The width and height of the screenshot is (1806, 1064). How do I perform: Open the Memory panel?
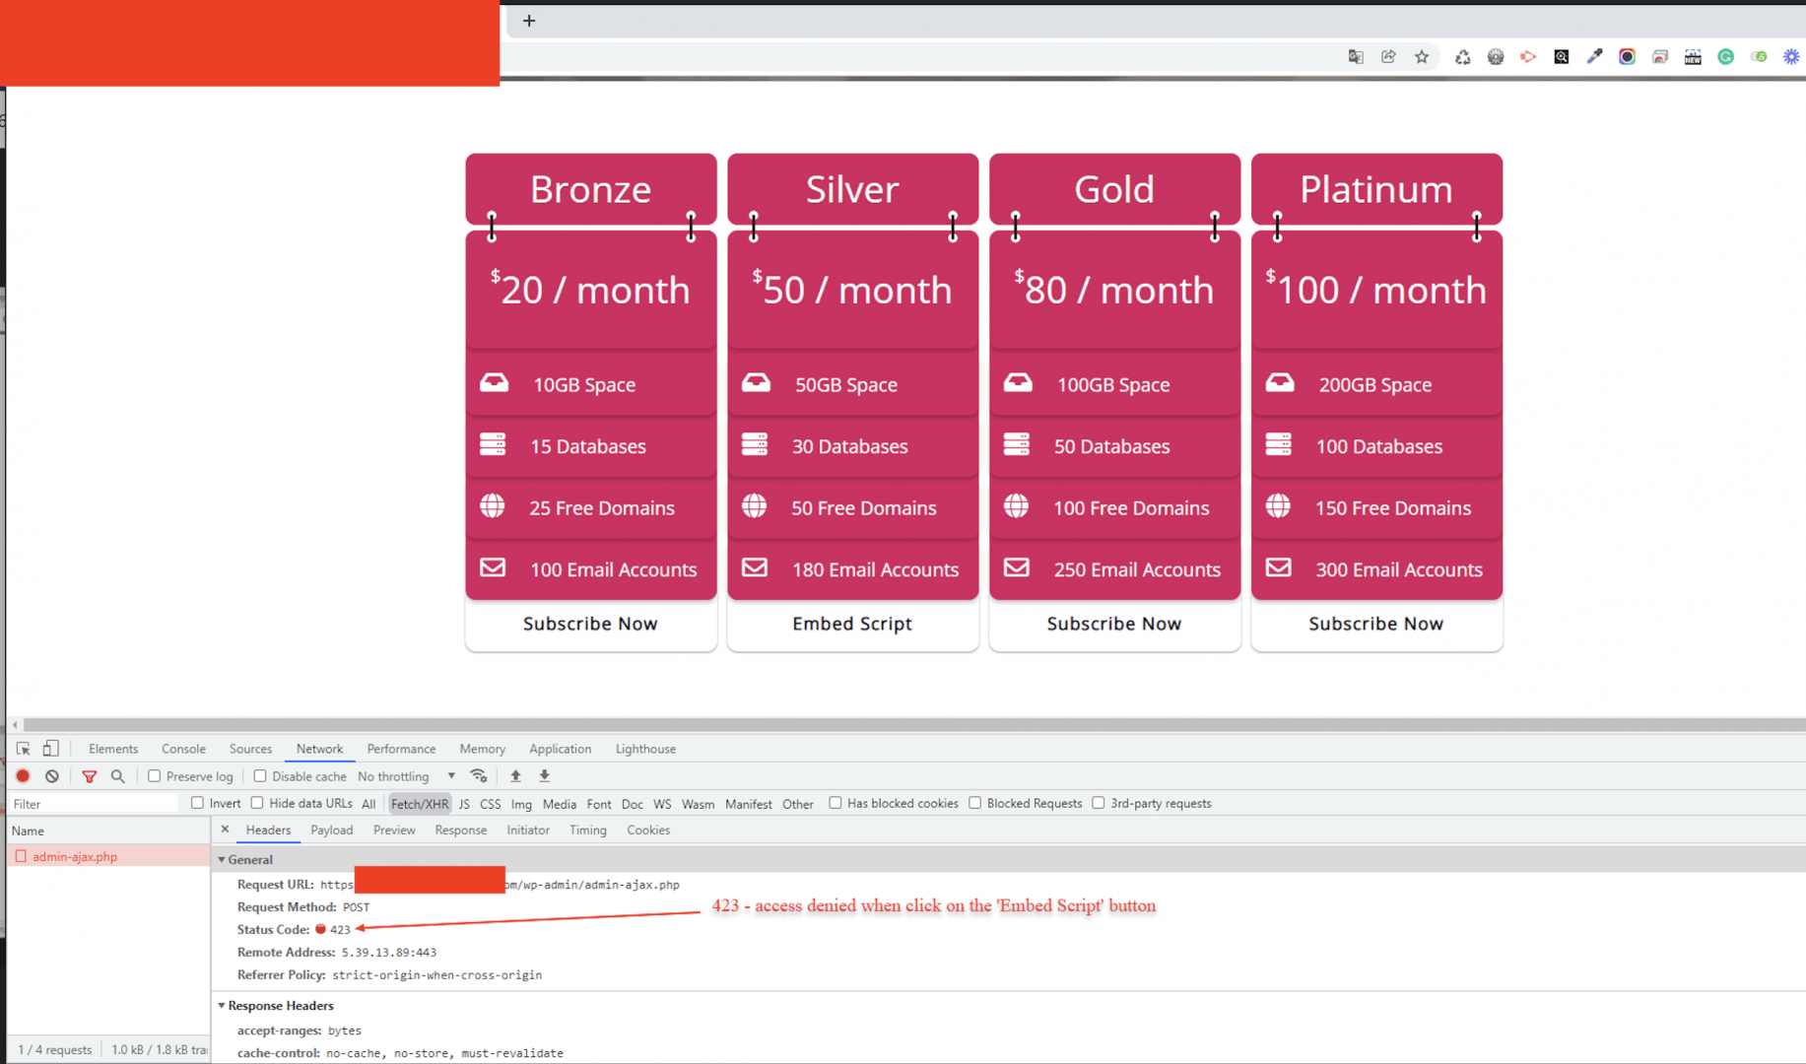[482, 749]
